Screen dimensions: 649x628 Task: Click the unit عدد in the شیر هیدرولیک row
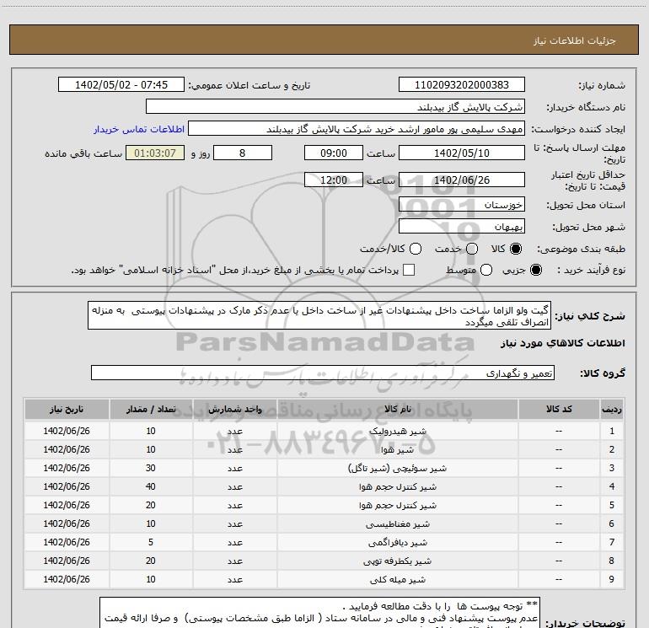tap(234, 431)
